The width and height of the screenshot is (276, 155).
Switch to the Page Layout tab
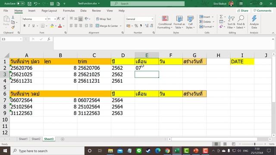click(49, 11)
